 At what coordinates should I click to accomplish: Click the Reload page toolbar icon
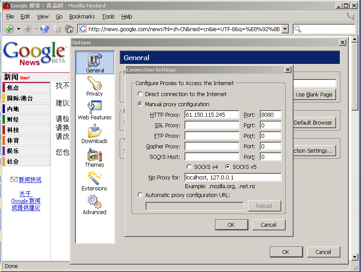coord(44,29)
